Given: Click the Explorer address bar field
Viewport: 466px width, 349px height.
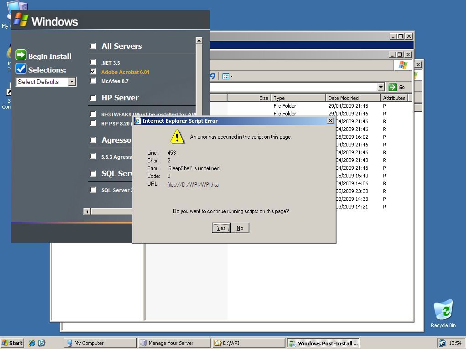Looking at the screenshot, I should pos(293,87).
